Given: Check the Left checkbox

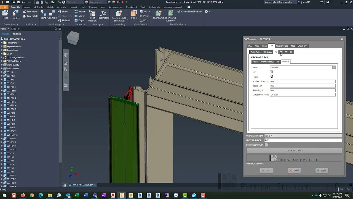Looking at the screenshot, I should (x=271, y=72).
